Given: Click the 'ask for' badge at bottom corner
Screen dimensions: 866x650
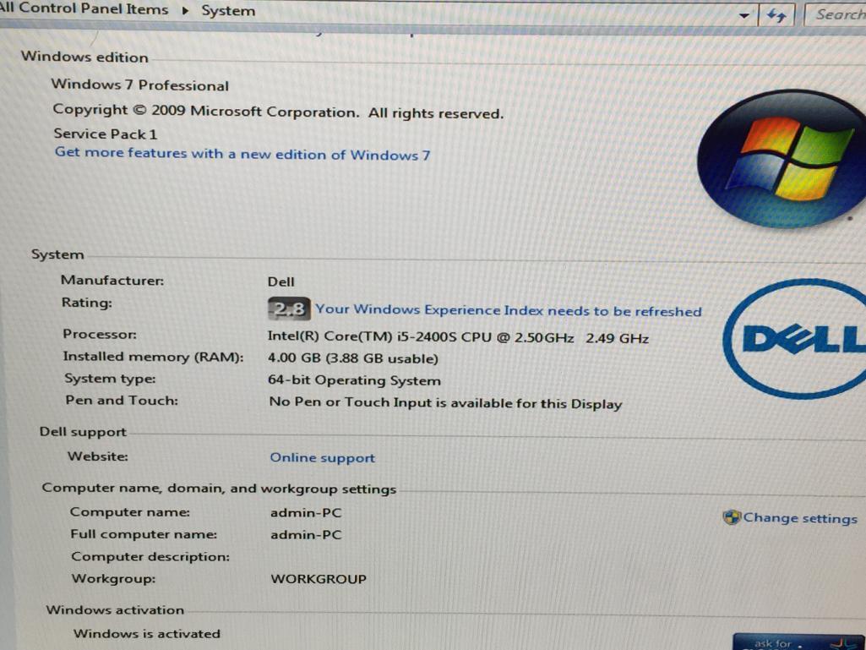Looking at the screenshot, I should tap(798, 642).
